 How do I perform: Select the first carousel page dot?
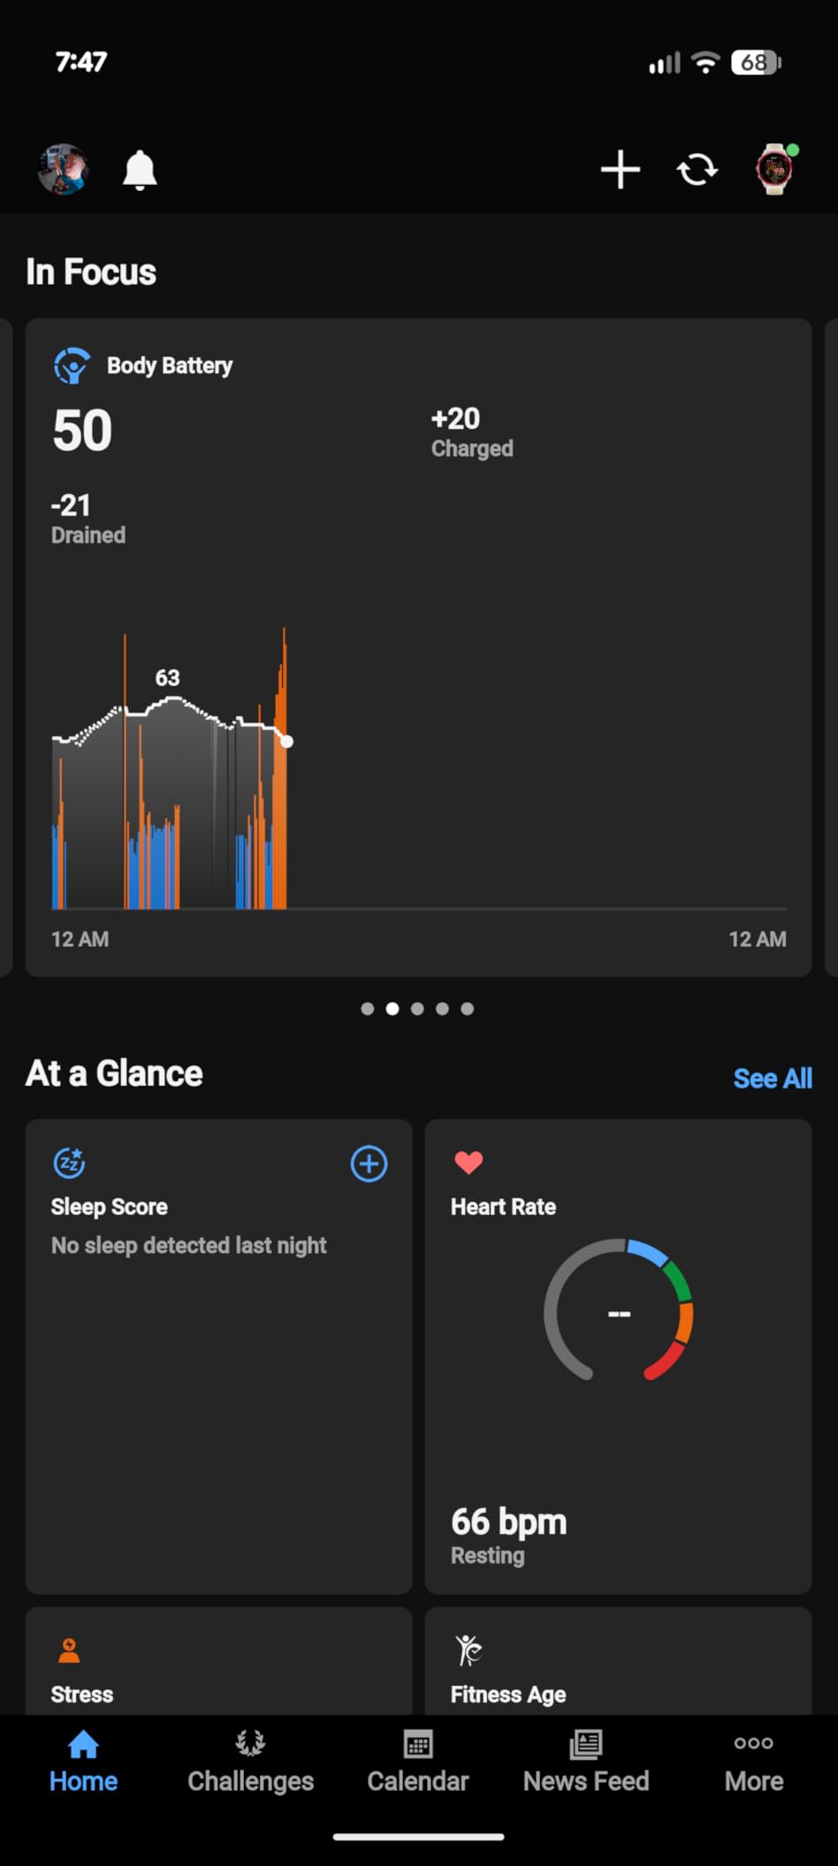click(x=368, y=1008)
